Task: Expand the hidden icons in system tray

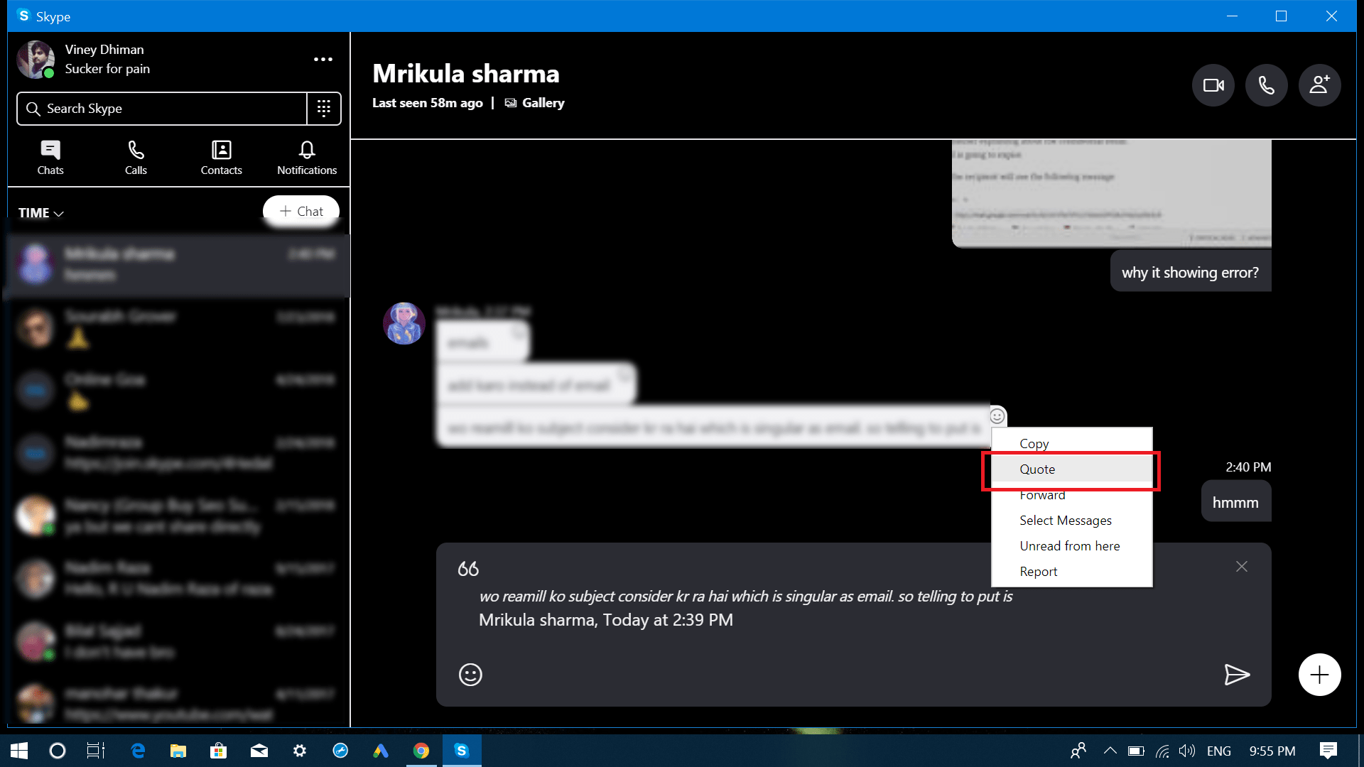Action: click(x=1109, y=751)
